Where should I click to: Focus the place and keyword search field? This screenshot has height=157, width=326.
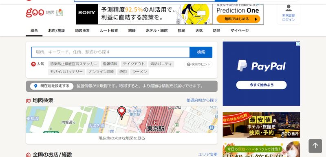click(x=110, y=52)
